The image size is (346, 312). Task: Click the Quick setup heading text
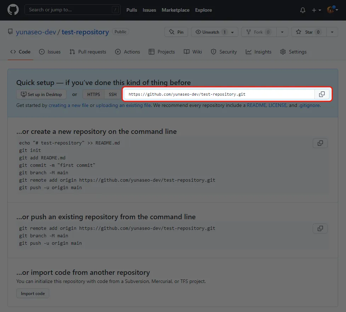coord(103,83)
